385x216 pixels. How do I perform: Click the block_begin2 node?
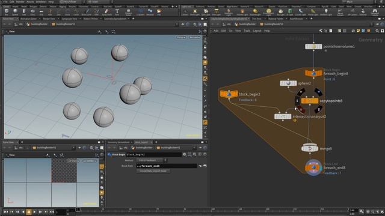pyautogui.click(x=229, y=94)
